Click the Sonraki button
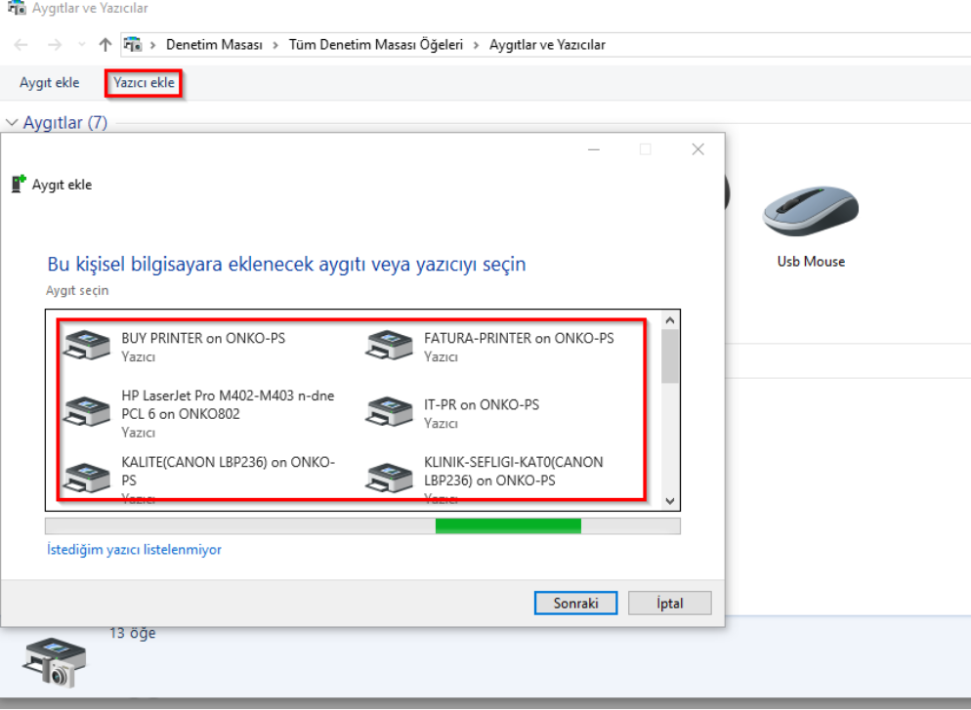Screen dimensions: 971x710 pos(576,603)
